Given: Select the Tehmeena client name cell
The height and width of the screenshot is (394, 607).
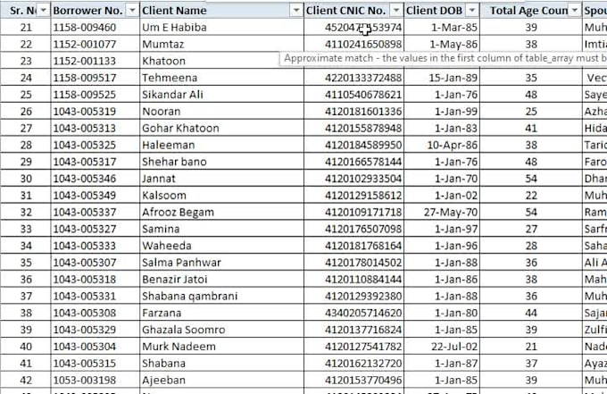Looking at the screenshot, I should (x=221, y=78).
